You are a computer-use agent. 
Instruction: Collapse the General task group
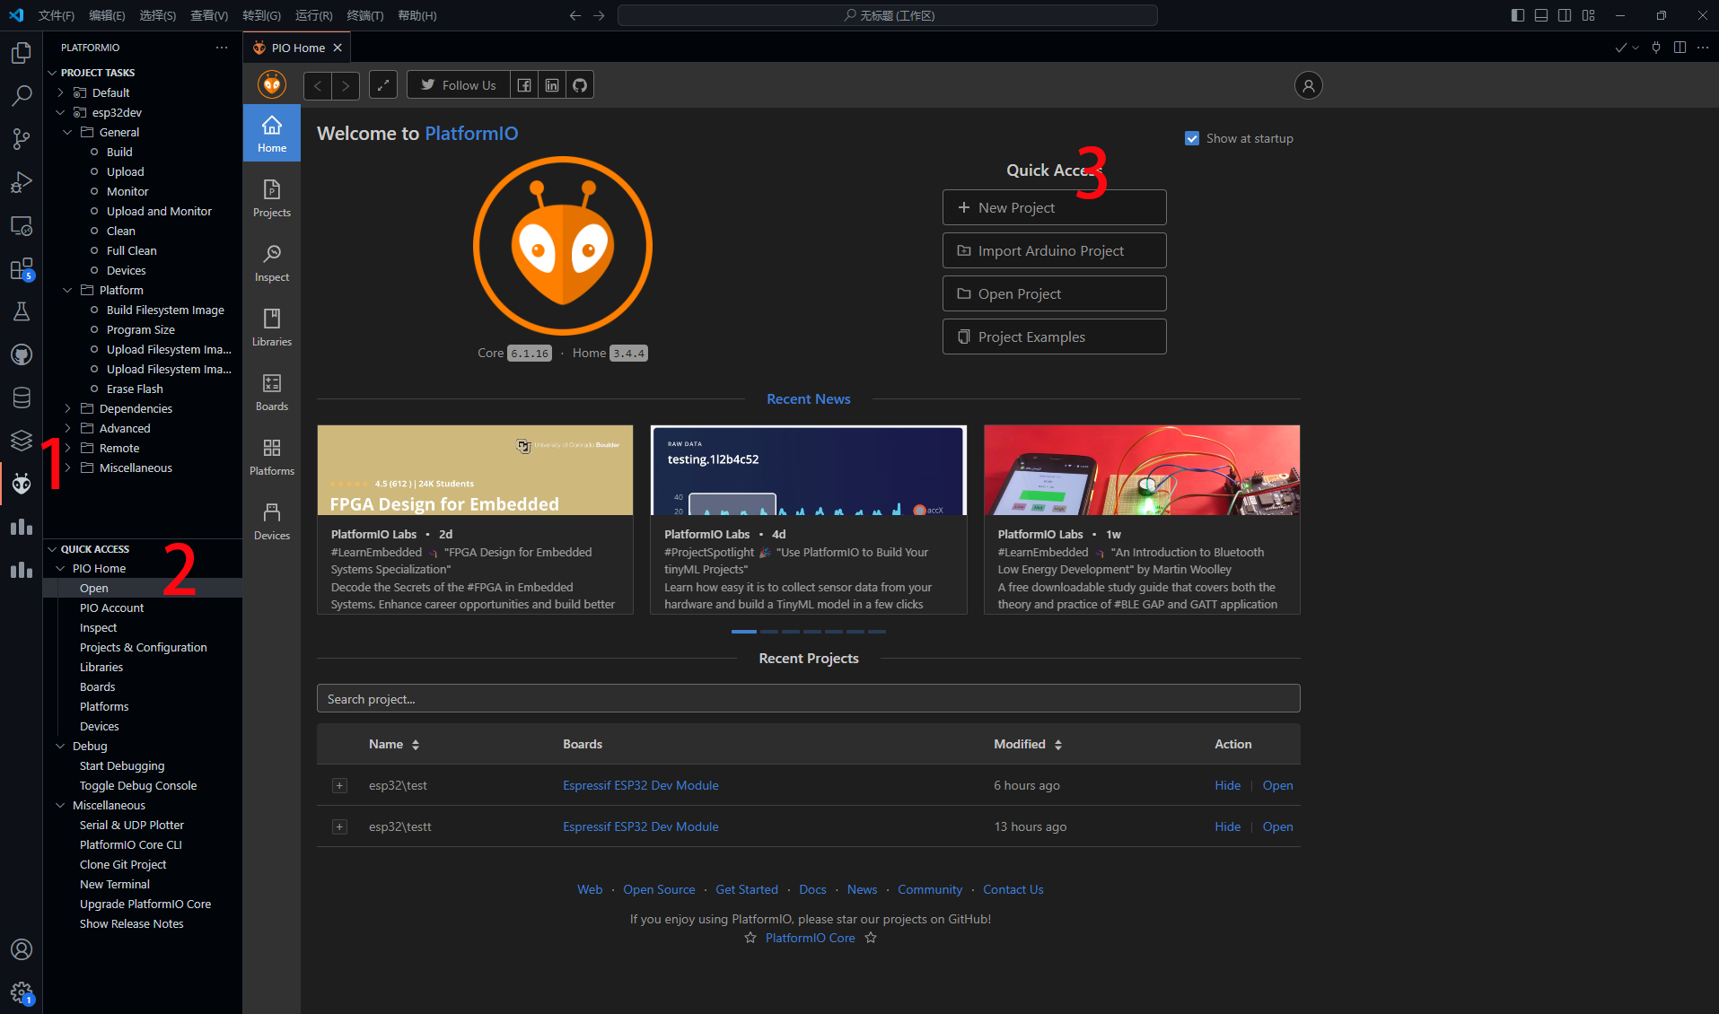[x=67, y=132]
